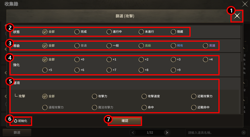Screen dimensions: 250x137
Task: Open the 篩選 button at bottom left
Action: [17, 132]
